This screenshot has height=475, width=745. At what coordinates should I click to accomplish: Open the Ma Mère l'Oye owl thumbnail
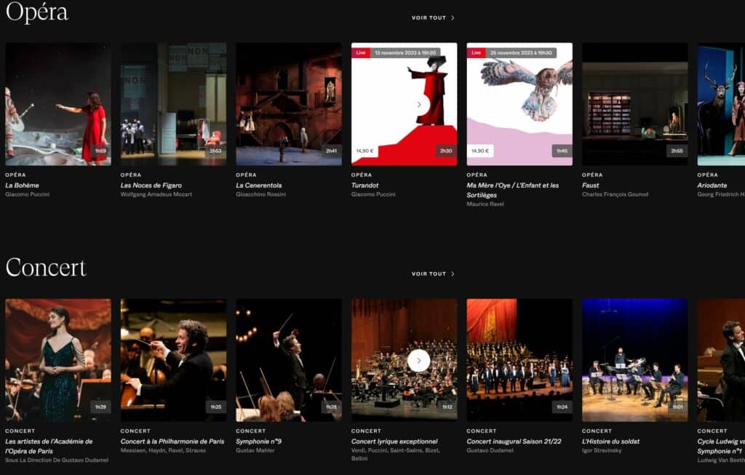click(519, 104)
